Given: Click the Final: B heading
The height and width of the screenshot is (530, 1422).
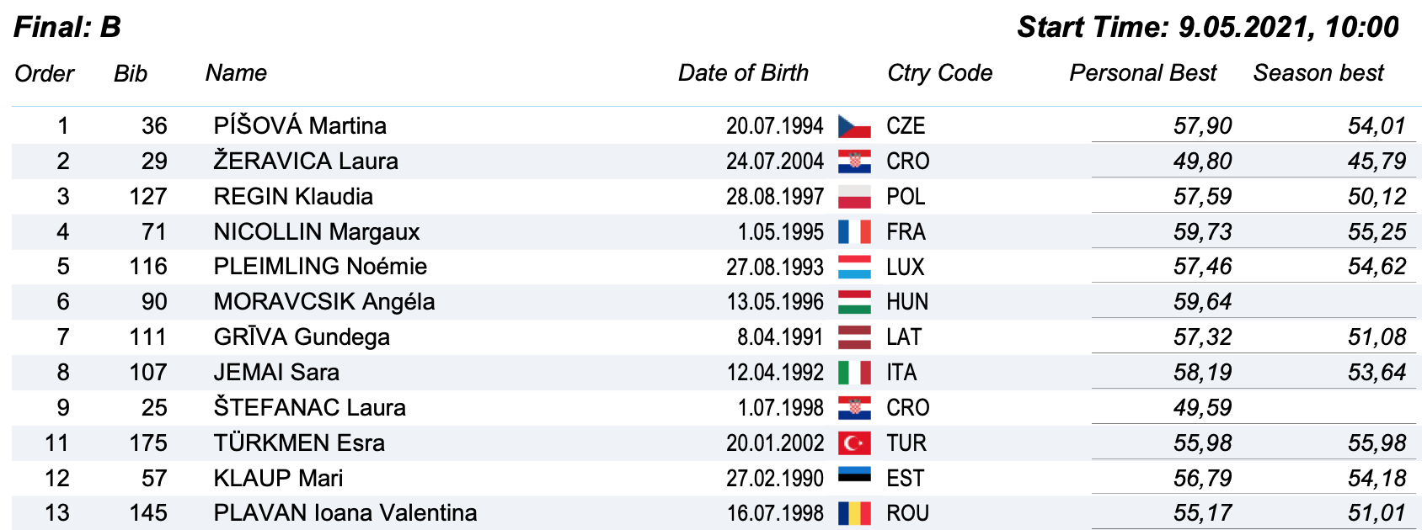Looking at the screenshot, I should 67,27.
